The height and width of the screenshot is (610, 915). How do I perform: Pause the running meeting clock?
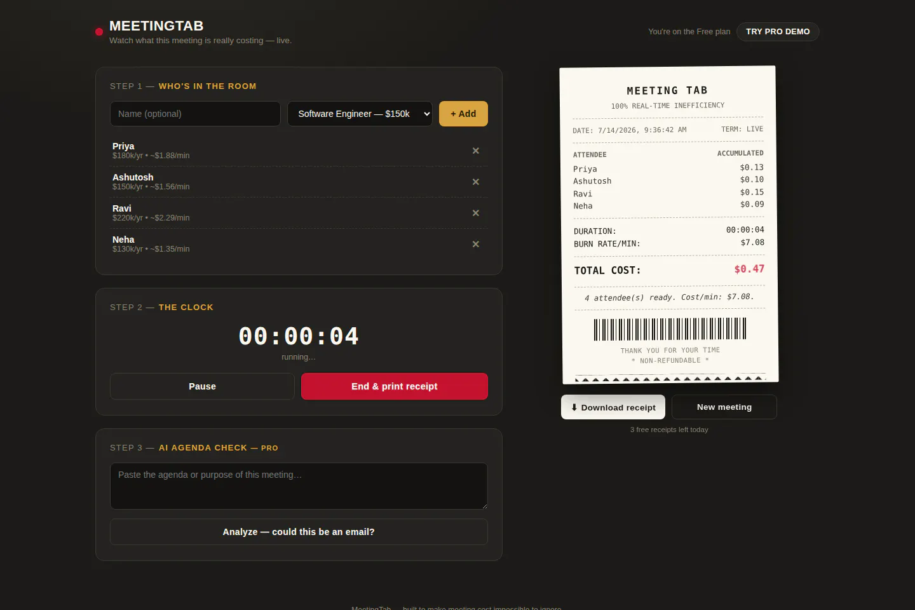click(x=202, y=386)
